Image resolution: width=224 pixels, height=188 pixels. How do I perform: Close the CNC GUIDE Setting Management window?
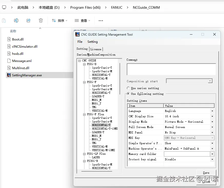click(215, 34)
